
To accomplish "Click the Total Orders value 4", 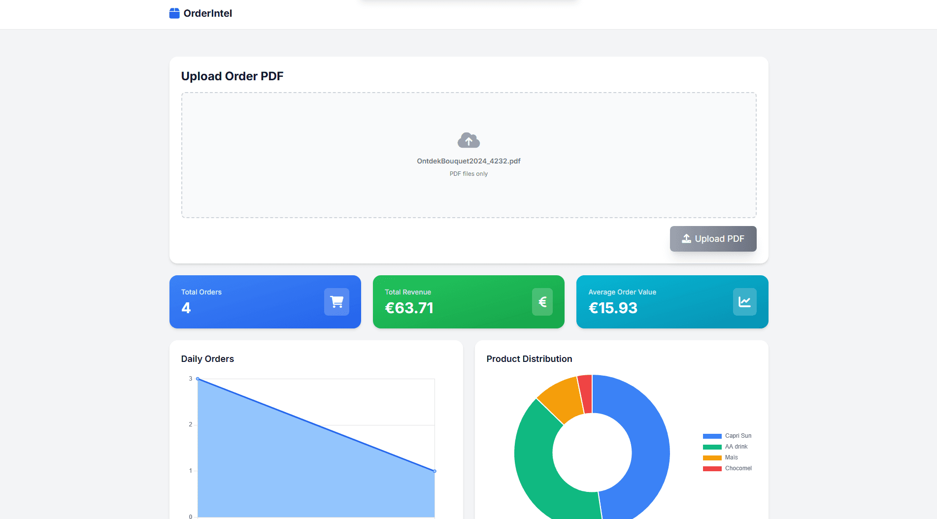I will pyautogui.click(x=186, y=308).
